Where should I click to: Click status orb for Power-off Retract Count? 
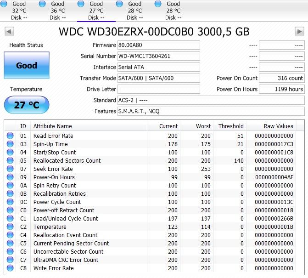point(10,210)
